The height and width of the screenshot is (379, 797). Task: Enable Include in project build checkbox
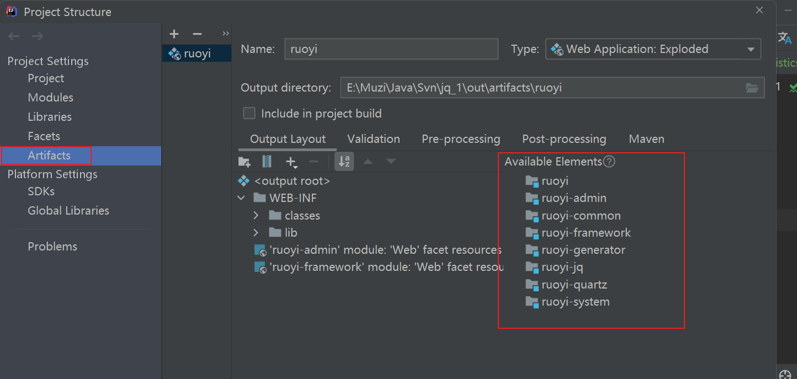(249, 114)
